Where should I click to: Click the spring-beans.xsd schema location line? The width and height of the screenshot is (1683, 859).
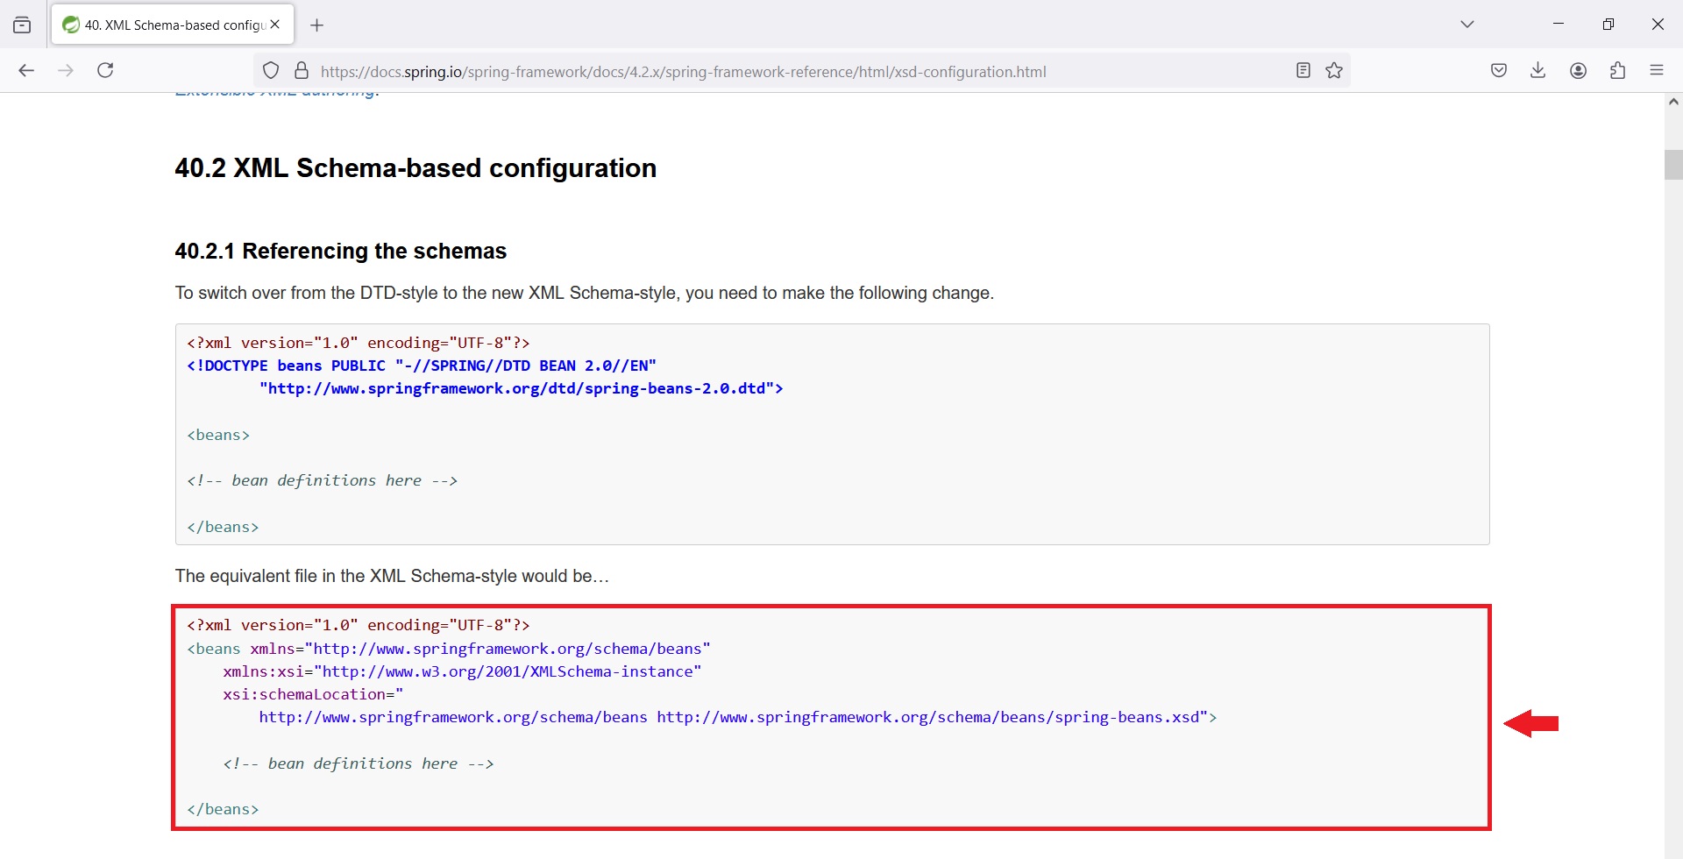pyautogui.click(x=737, y=717)
